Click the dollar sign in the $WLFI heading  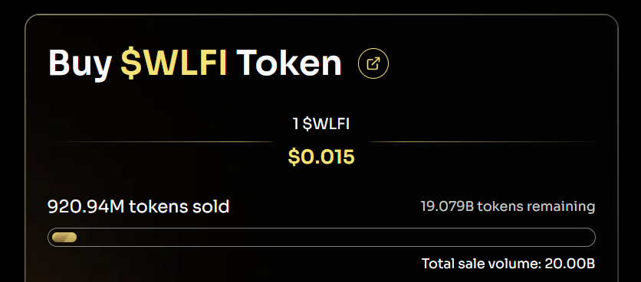130,64
